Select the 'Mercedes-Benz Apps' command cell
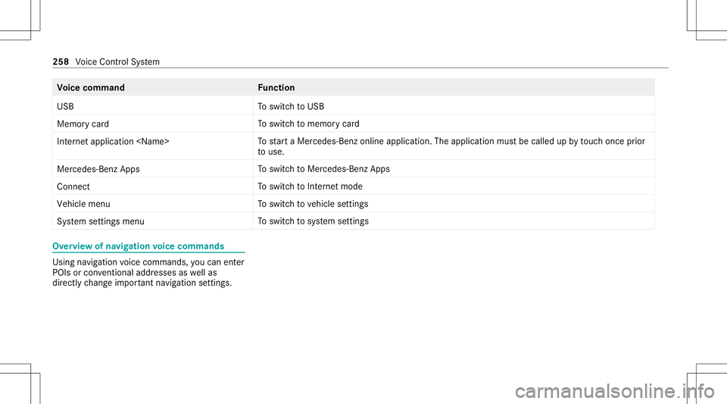The image size is (727, 404). pyautogui.click(x=152, y=169)
